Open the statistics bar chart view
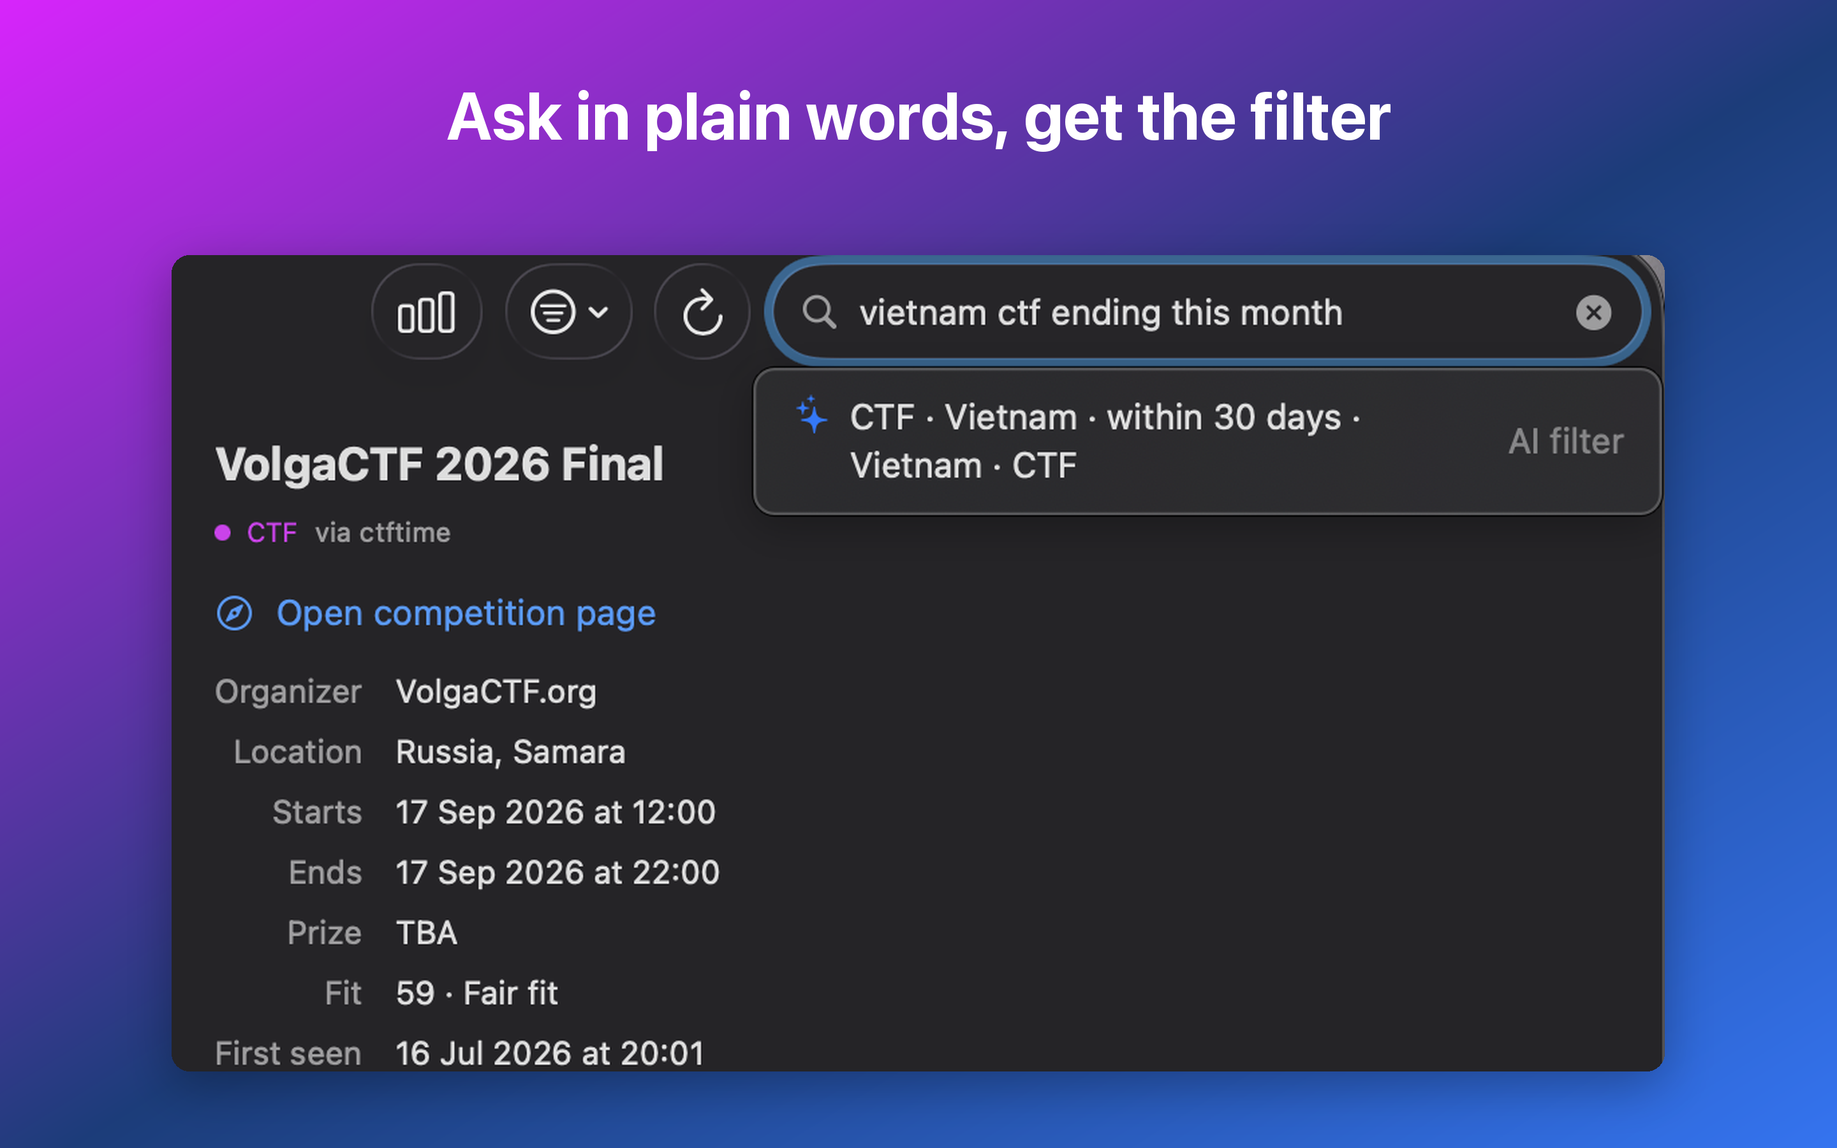This screenshot has width=1837, height=1148. 427,312
